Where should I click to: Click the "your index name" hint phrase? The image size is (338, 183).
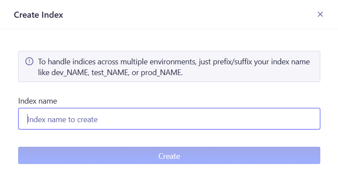pos(282,62)
